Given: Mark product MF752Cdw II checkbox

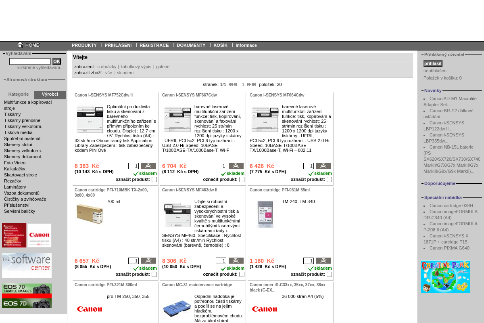Looking at the screenshot, I should click(154, 180).
